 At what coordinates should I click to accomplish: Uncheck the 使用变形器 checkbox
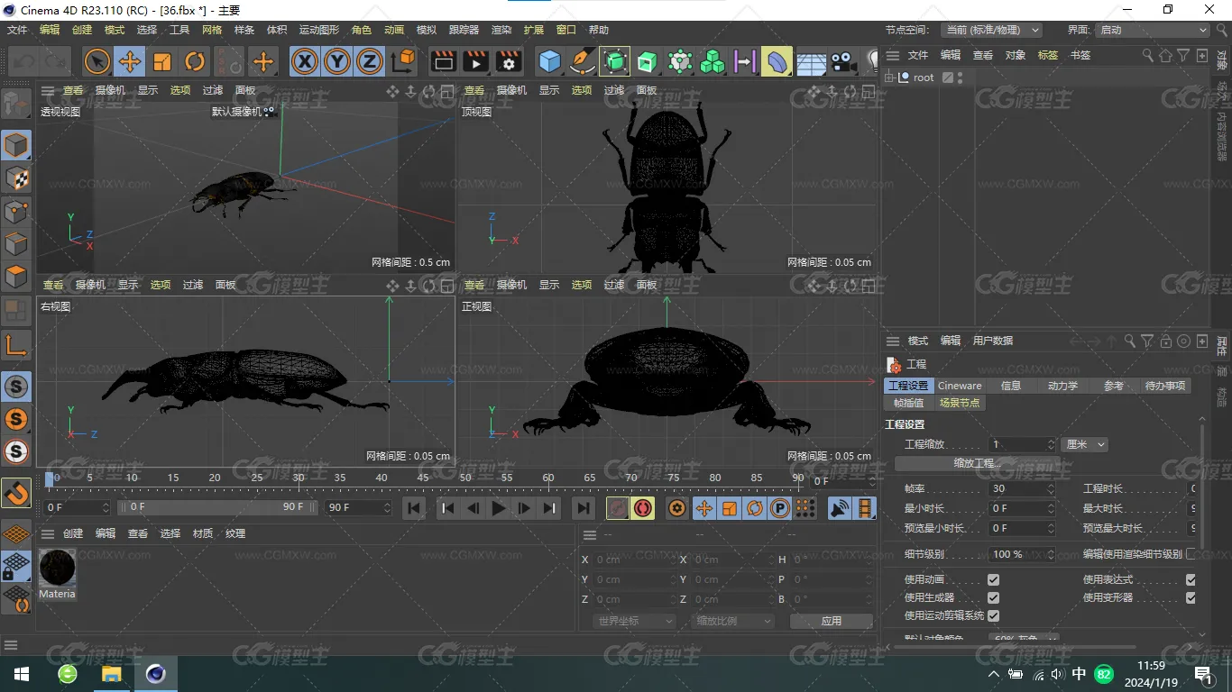pyautogui.click(x=1191, y=597)
